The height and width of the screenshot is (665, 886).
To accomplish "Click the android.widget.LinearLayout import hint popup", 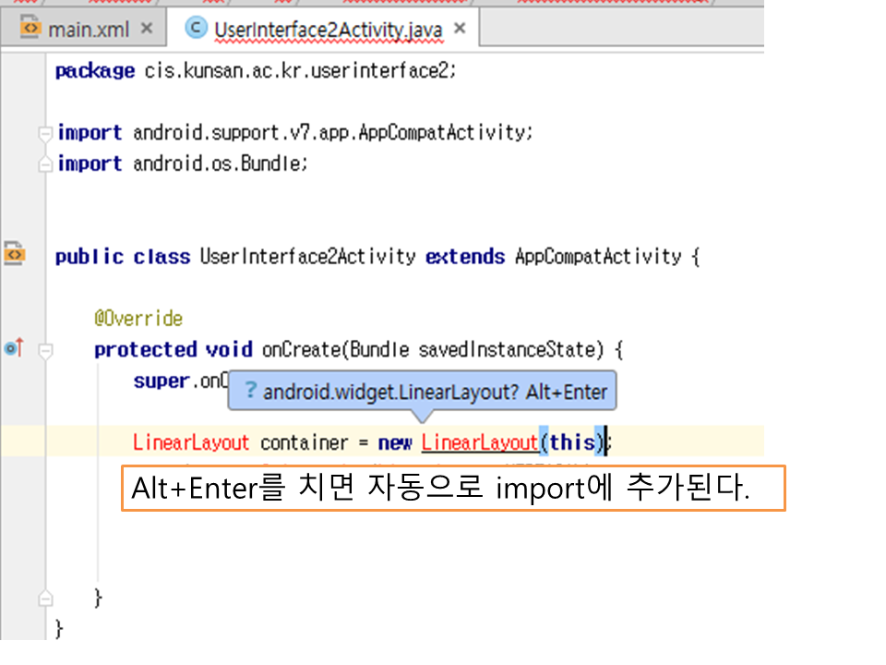I will pos(424,392).
